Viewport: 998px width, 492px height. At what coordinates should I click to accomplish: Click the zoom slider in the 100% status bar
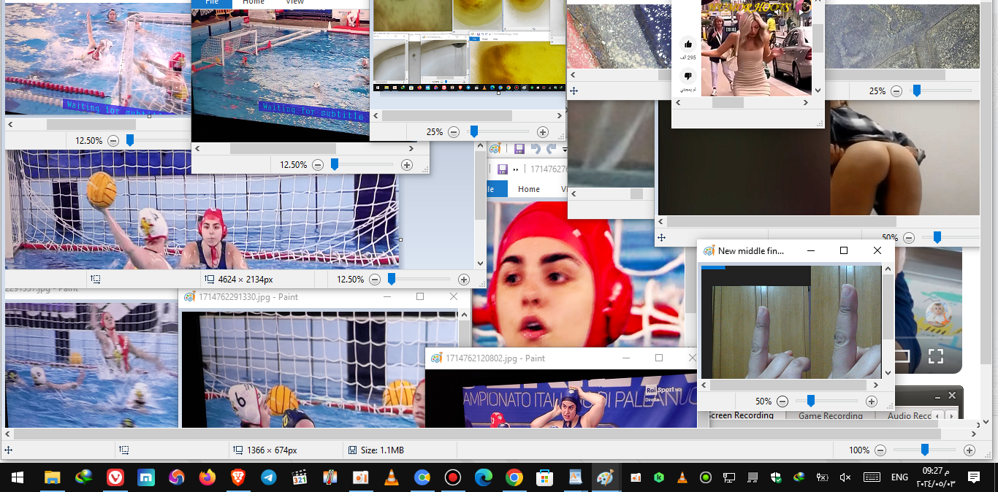(x=924, y=450)
